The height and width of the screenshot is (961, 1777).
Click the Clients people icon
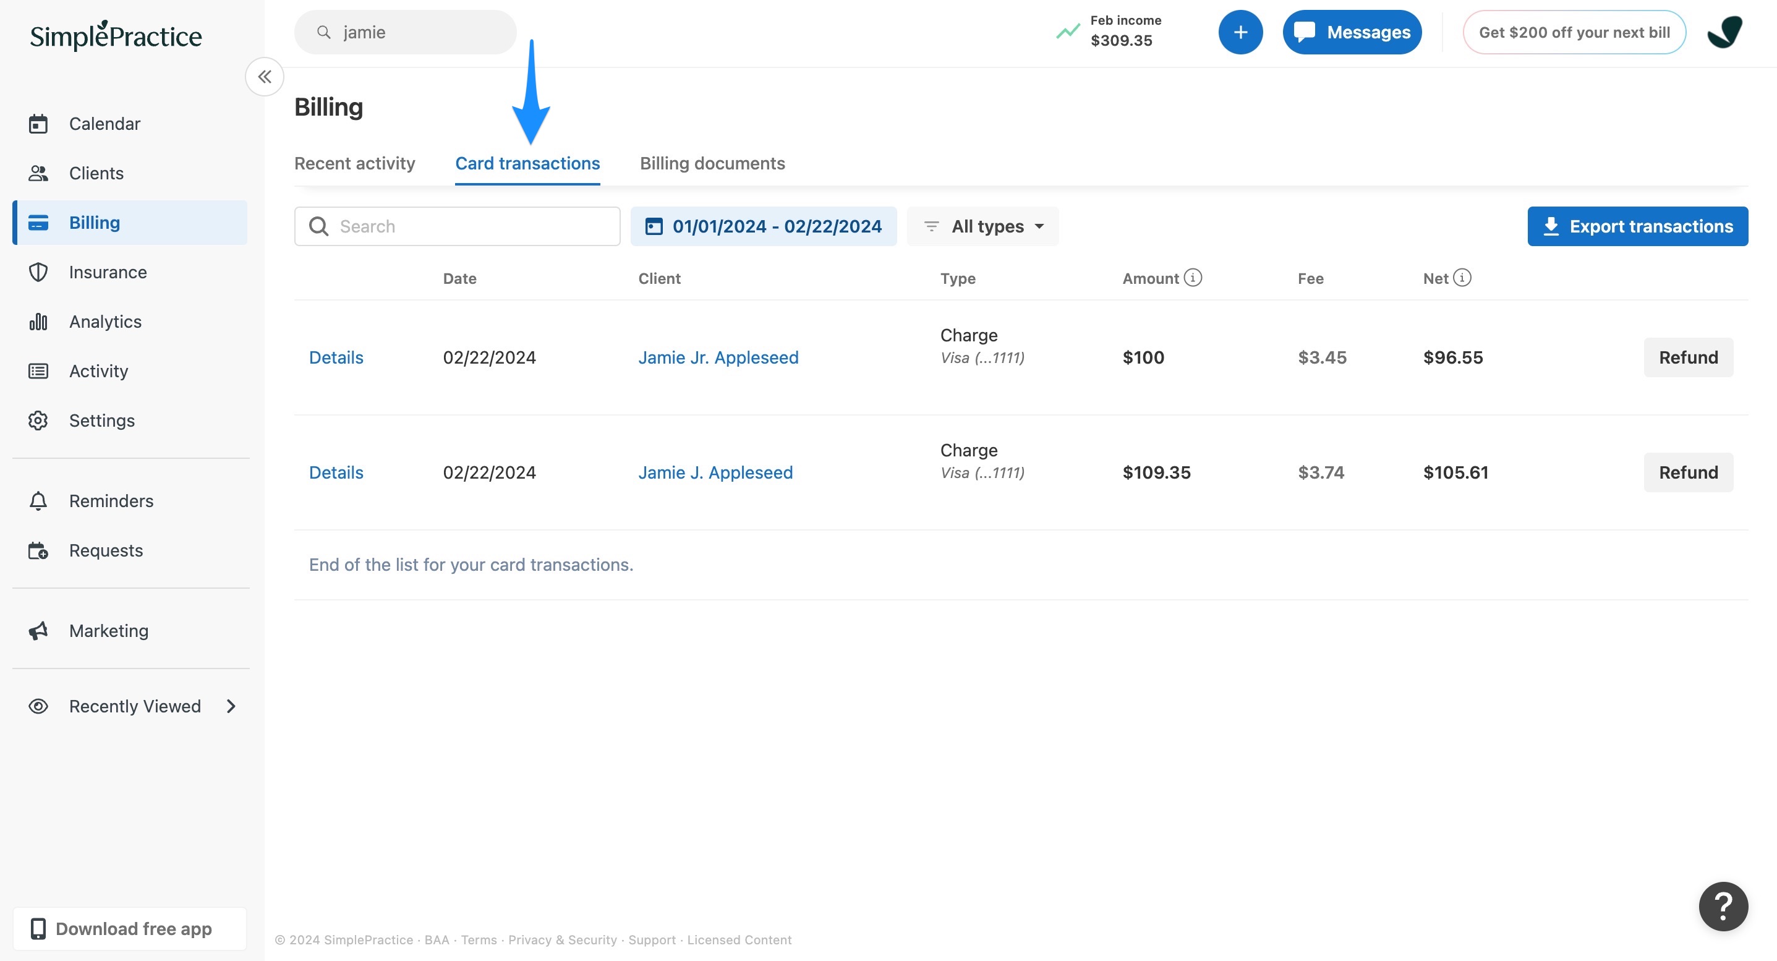point(38,173)
